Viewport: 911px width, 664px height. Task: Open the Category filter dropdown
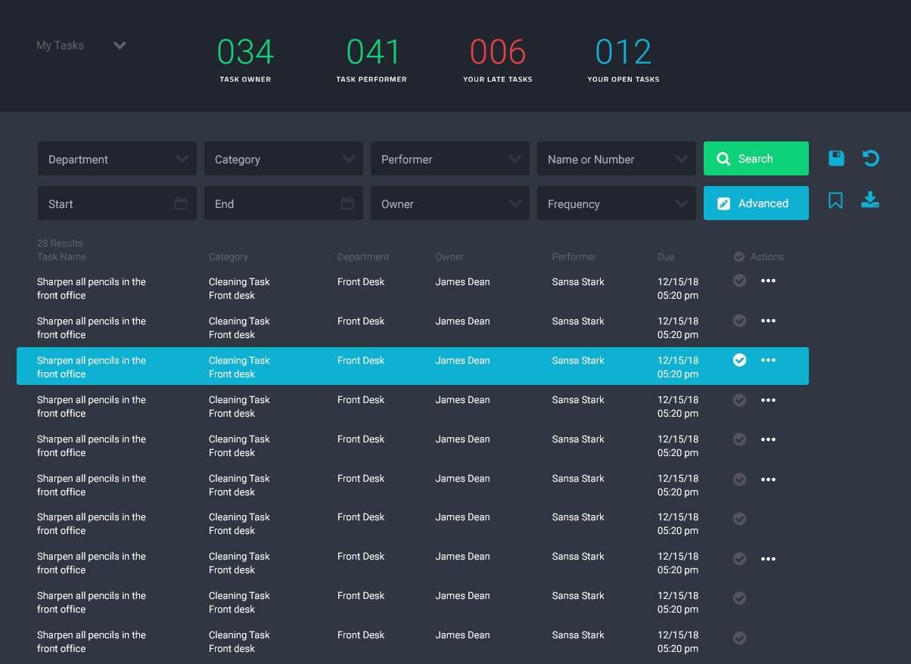point(284,159)
